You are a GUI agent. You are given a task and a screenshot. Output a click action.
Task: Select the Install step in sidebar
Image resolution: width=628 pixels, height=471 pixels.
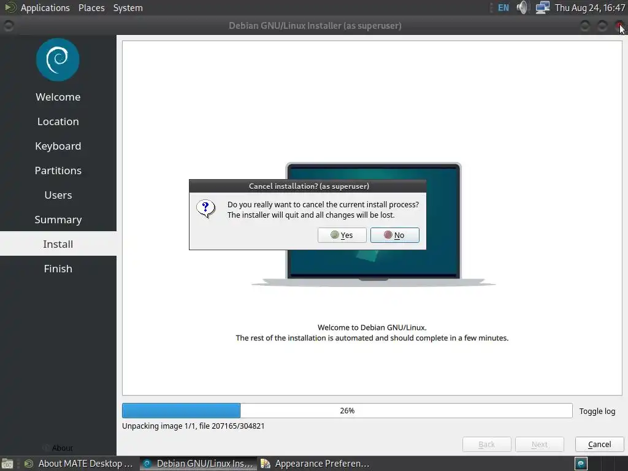coord(58,244)
